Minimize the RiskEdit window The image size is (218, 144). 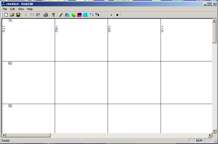(205, 4)
